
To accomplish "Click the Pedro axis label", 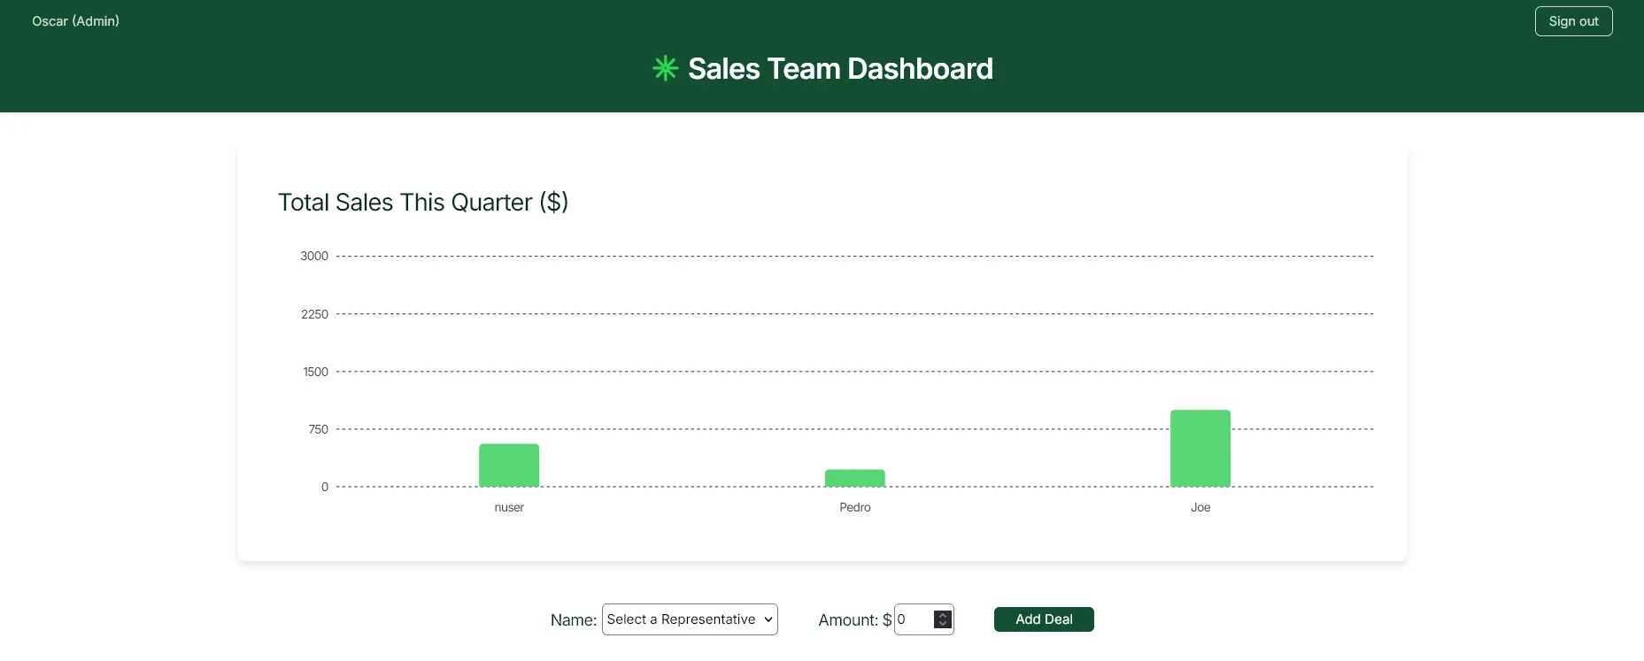I will click(x=855, y=507).
